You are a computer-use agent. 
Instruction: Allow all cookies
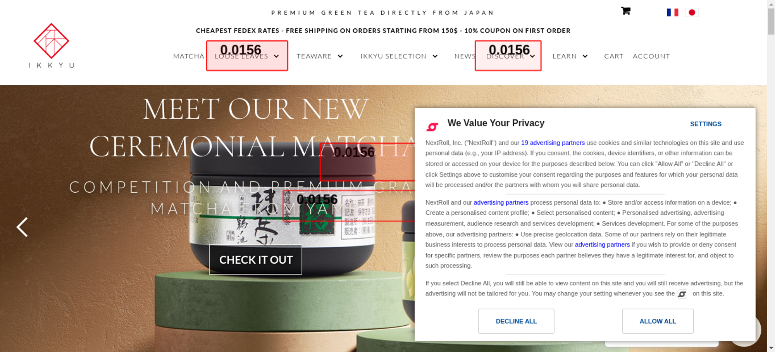pos(658,321)
